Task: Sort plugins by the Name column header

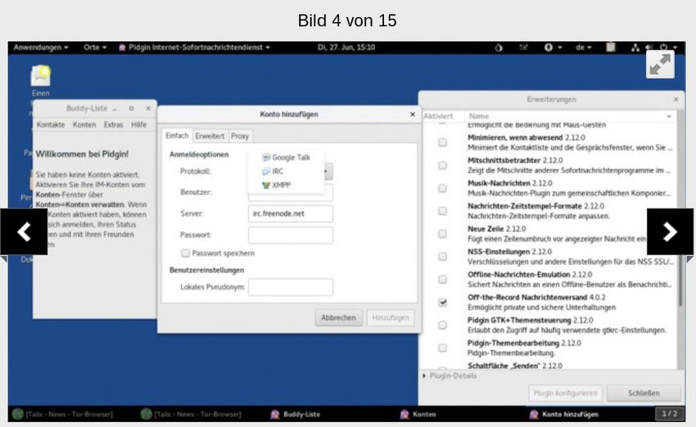Action: [570, 116]
